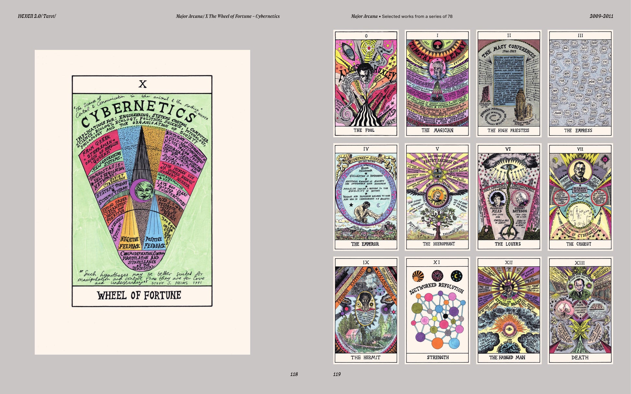Click the Negative Feedback yellow segment
The image size is (631, 394).
click(x=129, y=241)
